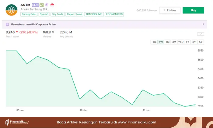This screenshot has width=213, height=128.
Task: Select the 3M chart range
Action: (x=174, y=42)
